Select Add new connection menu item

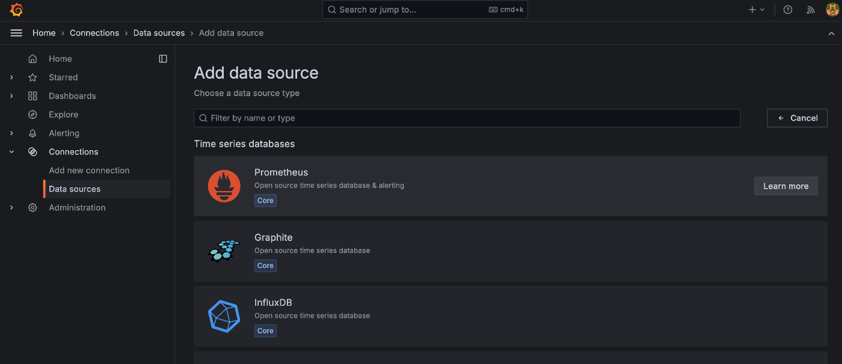click(x=89, y=171)
